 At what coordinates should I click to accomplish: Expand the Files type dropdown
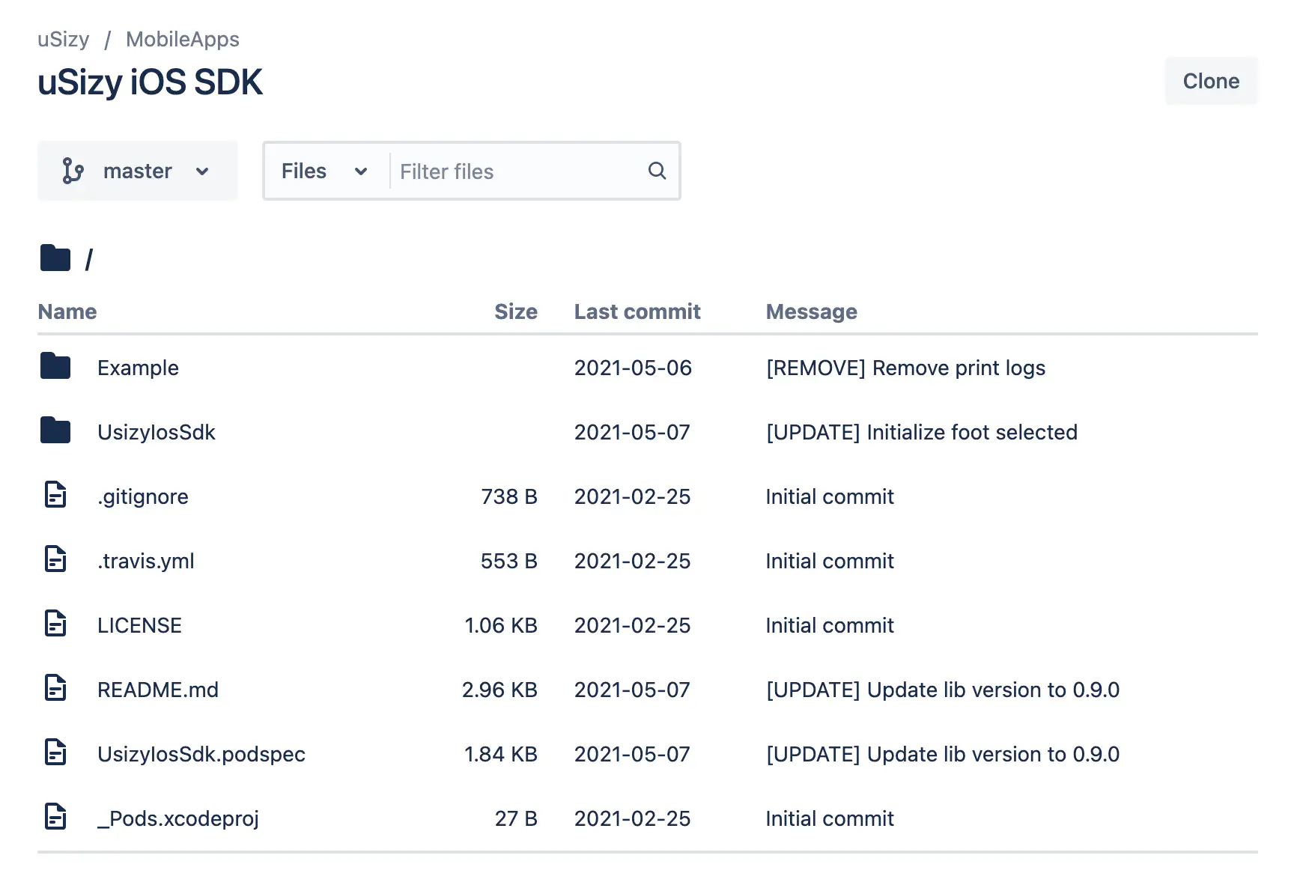324,171
